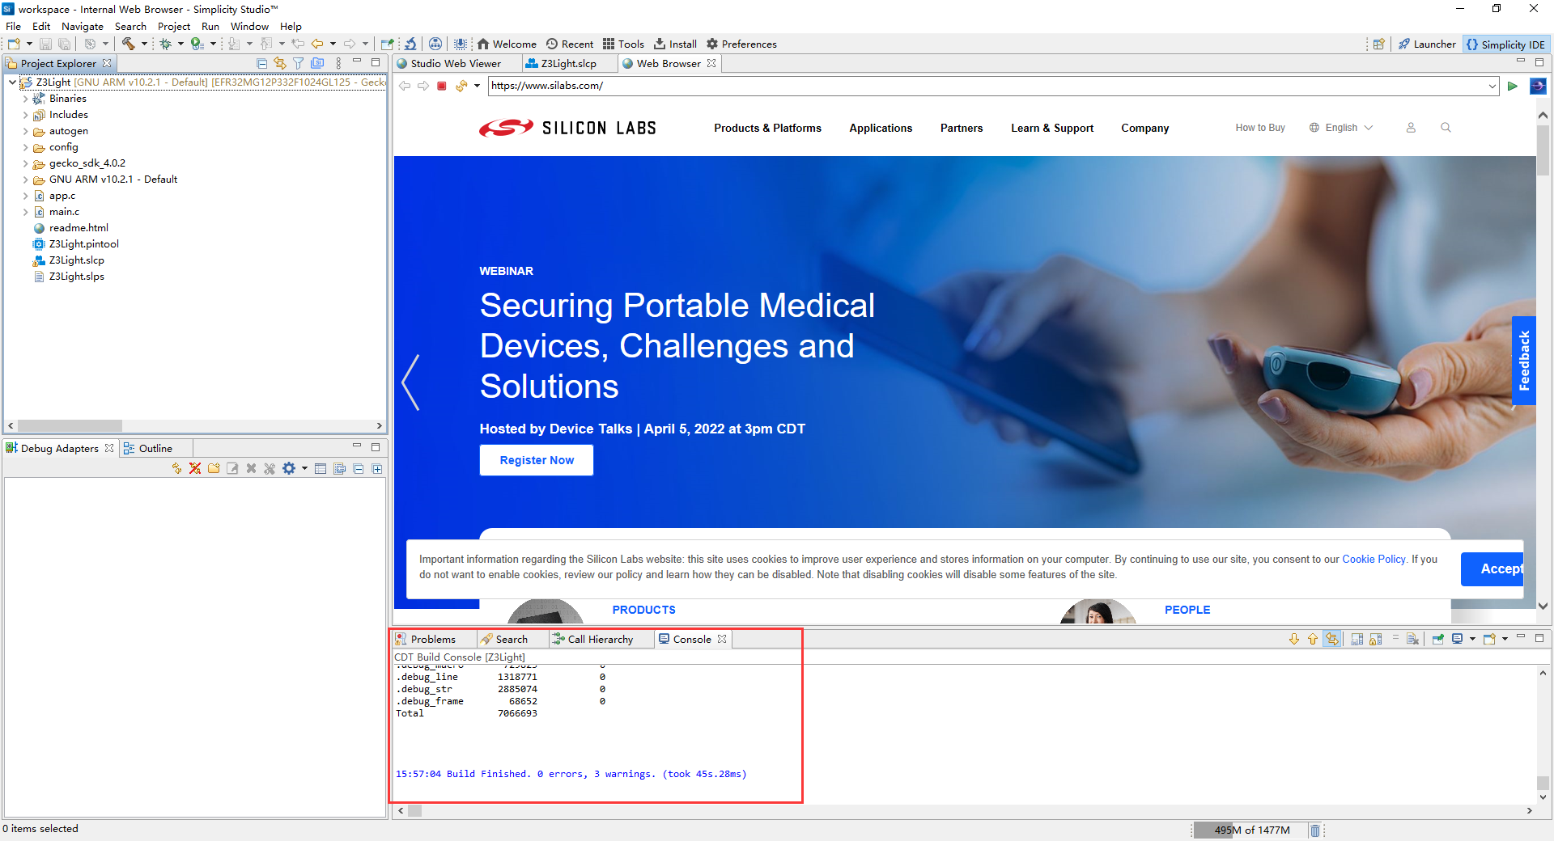The width and height of the screenshot is (1554, 841).
Task: Open the Cookie Policy link
Action: tap(1374, 559)
